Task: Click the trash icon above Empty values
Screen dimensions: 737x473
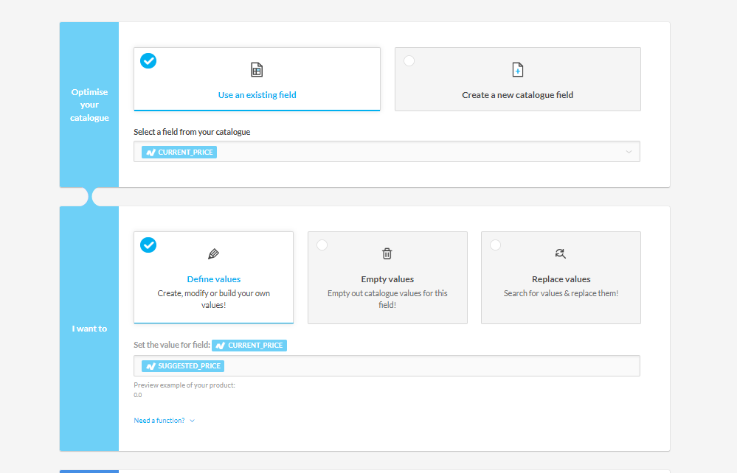Action: click(x=387, y=254)
